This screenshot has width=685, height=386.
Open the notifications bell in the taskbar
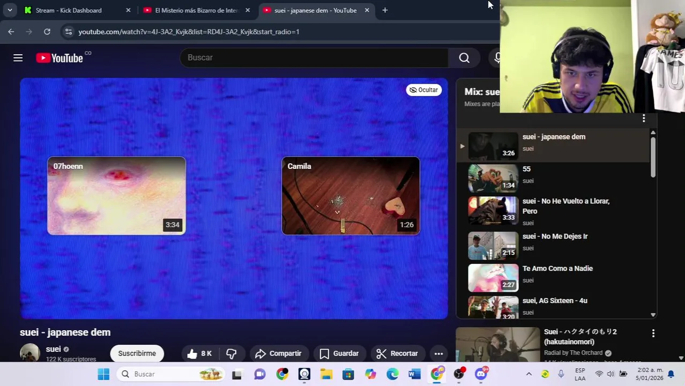671,374
